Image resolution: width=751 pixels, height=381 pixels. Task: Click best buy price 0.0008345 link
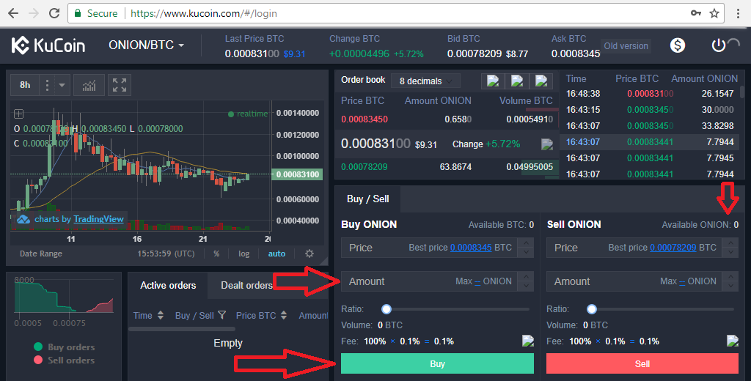click(471, 248)
